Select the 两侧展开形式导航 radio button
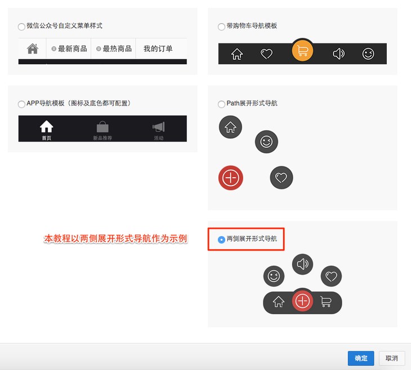The image size is (411, 370). (x=221, y=240)
